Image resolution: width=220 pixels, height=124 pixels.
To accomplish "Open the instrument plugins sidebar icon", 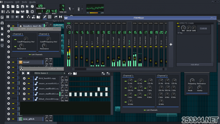I will [2, 17].
